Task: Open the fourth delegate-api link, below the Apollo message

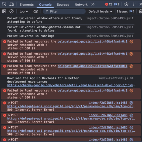Action: coord(92,90)
